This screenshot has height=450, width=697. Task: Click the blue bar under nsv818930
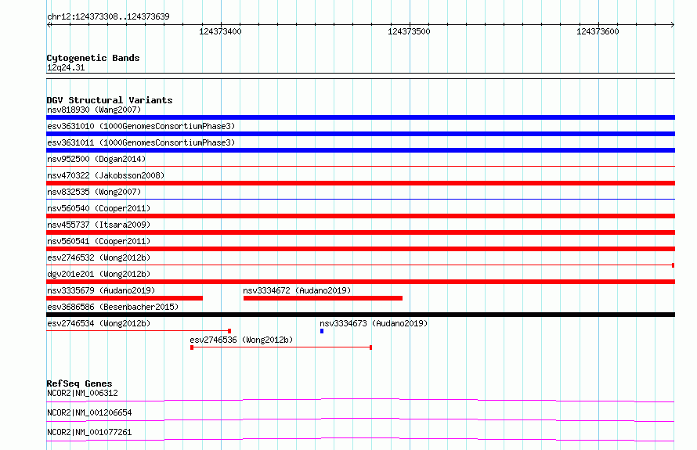tap(360, 117)
